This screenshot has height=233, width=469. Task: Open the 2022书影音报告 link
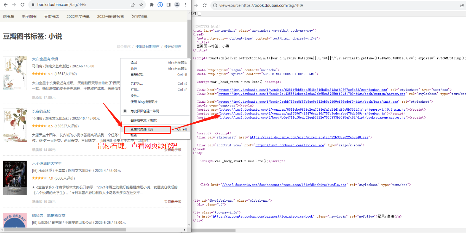point(111,16)
